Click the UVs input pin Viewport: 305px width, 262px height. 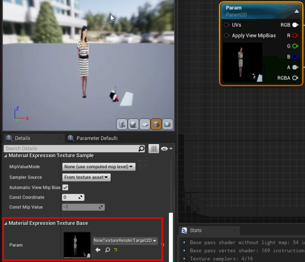pyautogui.click(x=226, y=25)
